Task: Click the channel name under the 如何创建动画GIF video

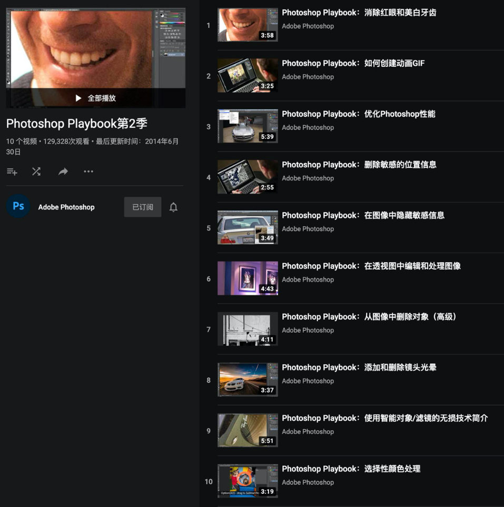Action: tap(308, 77)
